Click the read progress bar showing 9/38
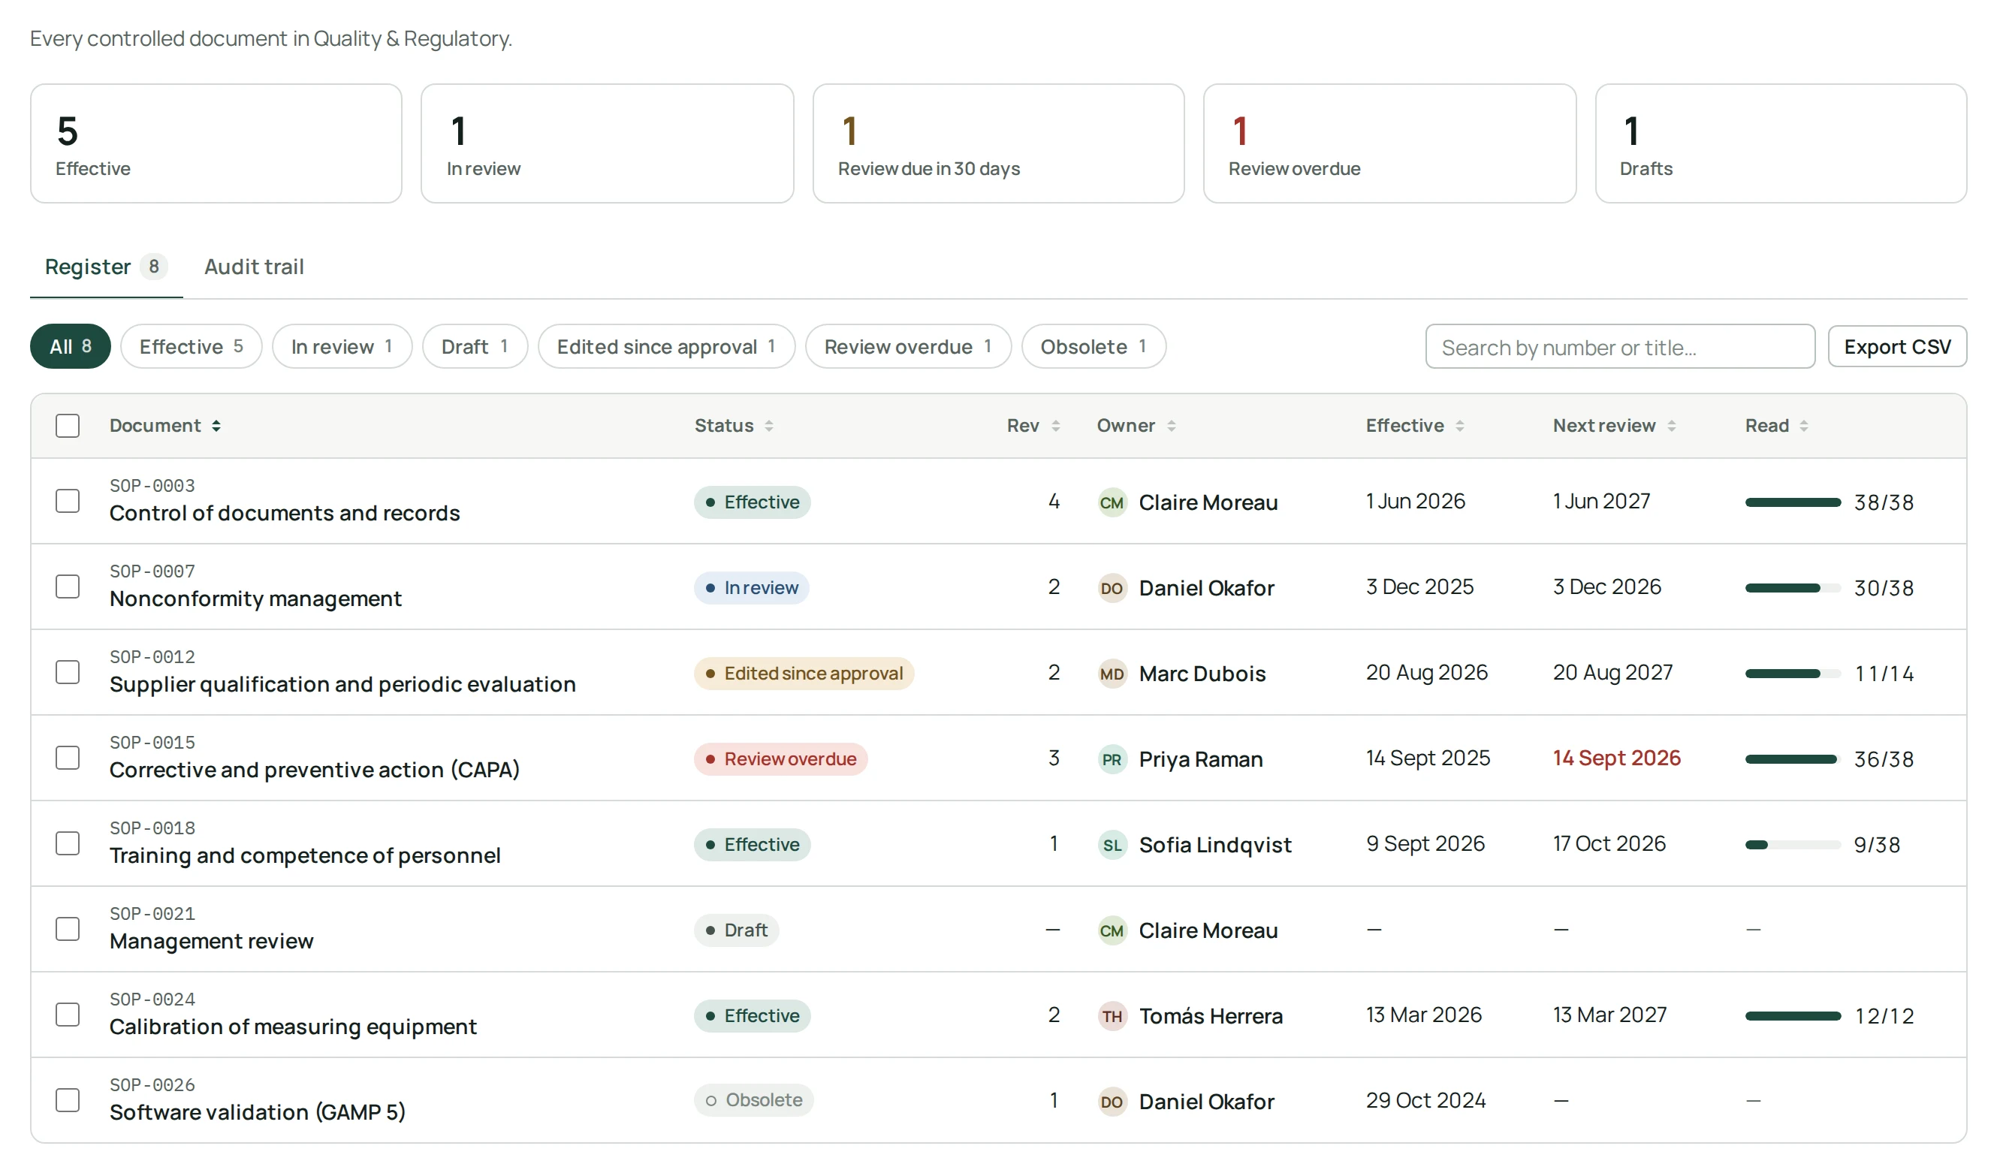The height and width of the screenshot is (1173, 1997). coord(1793,845)
